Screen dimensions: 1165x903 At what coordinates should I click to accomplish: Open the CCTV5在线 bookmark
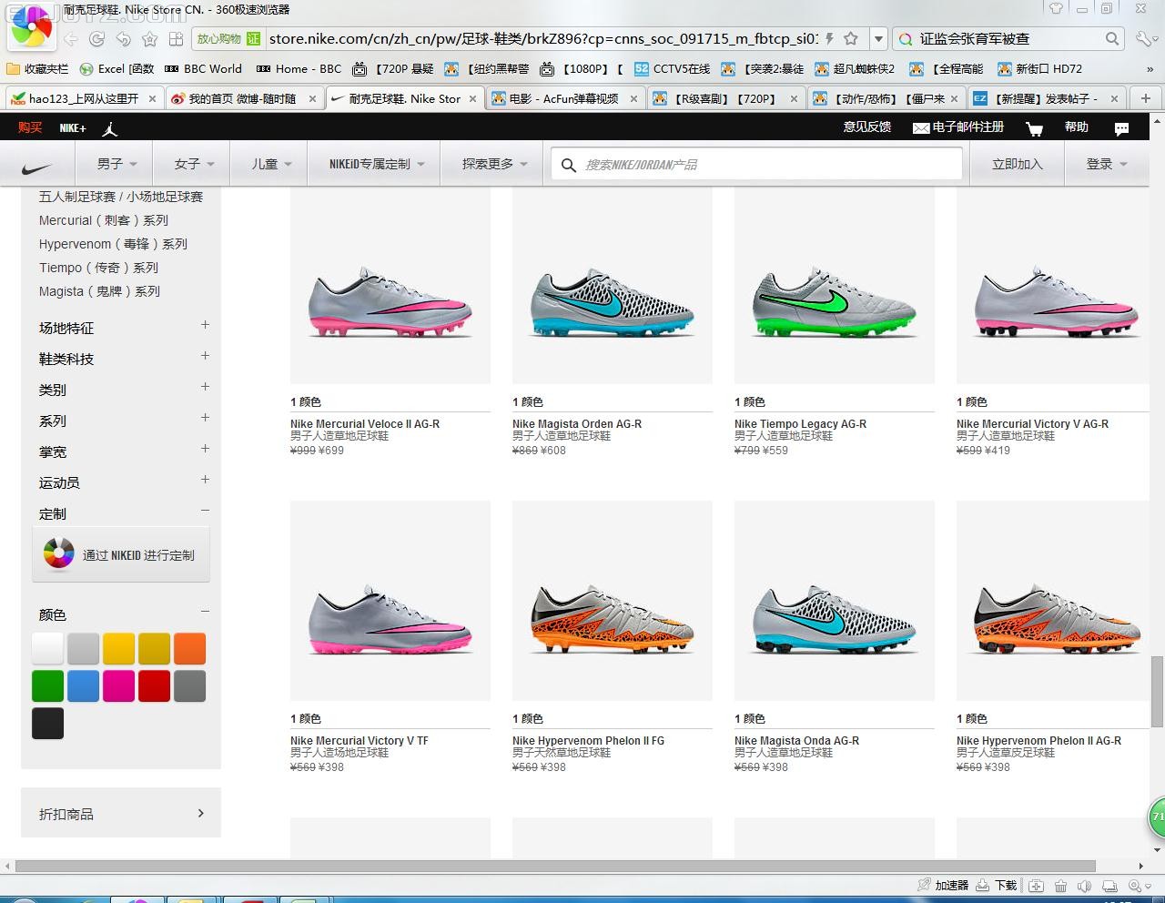tap(673, 69)
